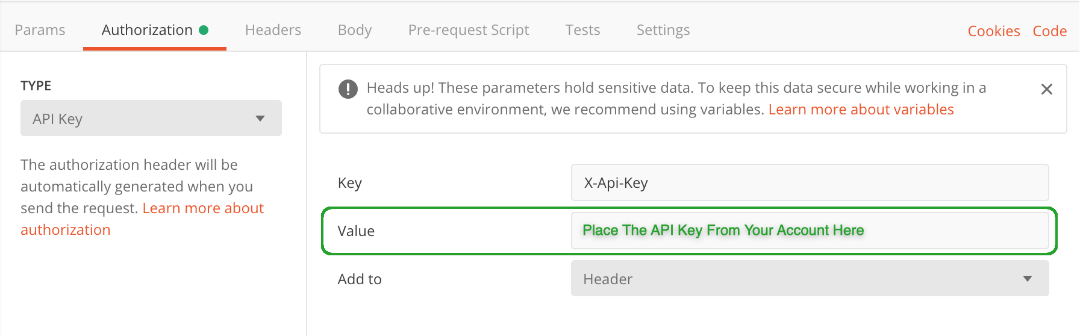Click the Header dropdown arrow
The height and width of the screenshot is (336, 1083).
[1028, 279]
